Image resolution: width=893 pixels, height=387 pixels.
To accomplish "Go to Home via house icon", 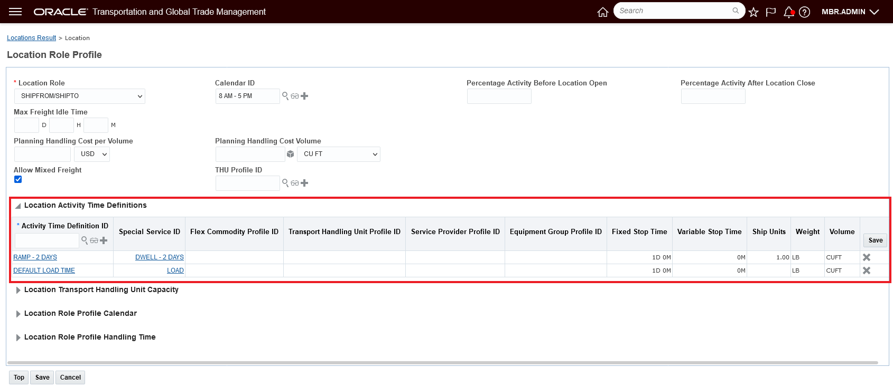I will (x=603, y=12).
